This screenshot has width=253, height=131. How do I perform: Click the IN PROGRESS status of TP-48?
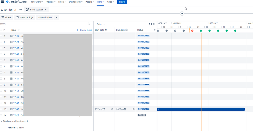(143, 36)
